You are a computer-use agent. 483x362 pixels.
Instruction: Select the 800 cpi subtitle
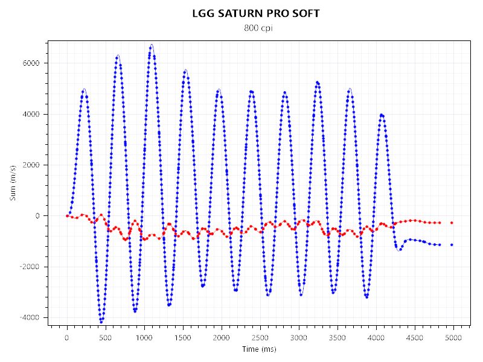coord(258,28)
